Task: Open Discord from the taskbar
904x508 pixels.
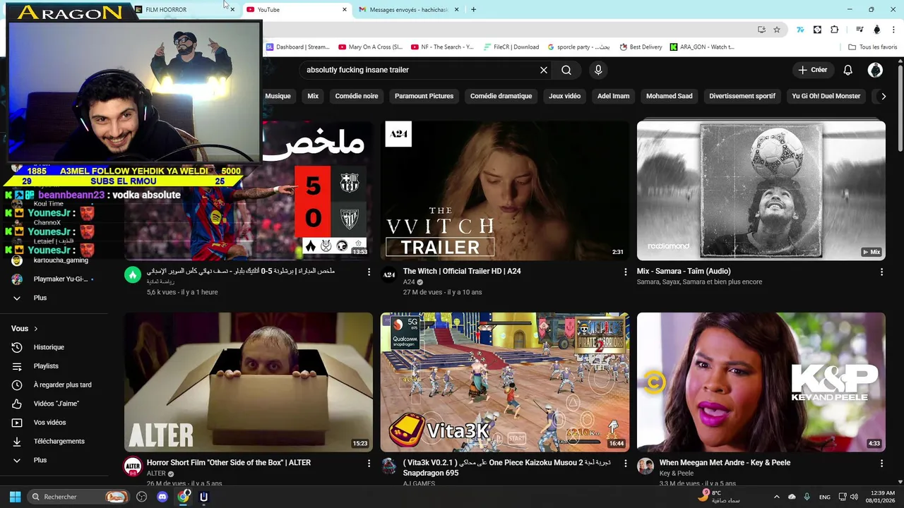Action: [x=162, y=497]
